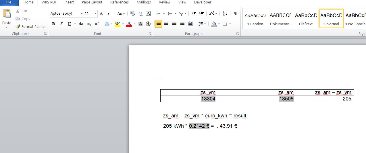
Task: Open the font size 11 dropdown
Action: [95, 13]
